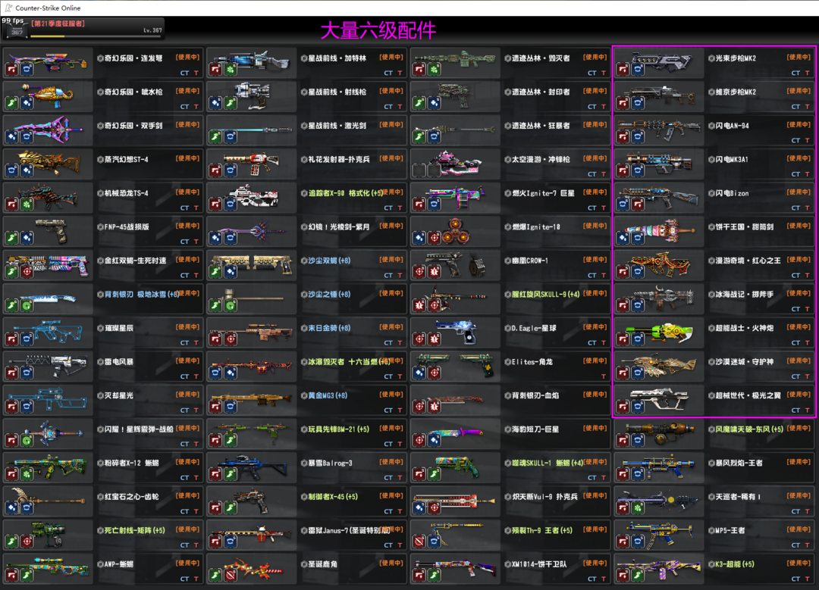Click the red attachment icon under 奇幻乐园·连发弩
Viewport: 819px width, 590px height.
tap(11, 69)
